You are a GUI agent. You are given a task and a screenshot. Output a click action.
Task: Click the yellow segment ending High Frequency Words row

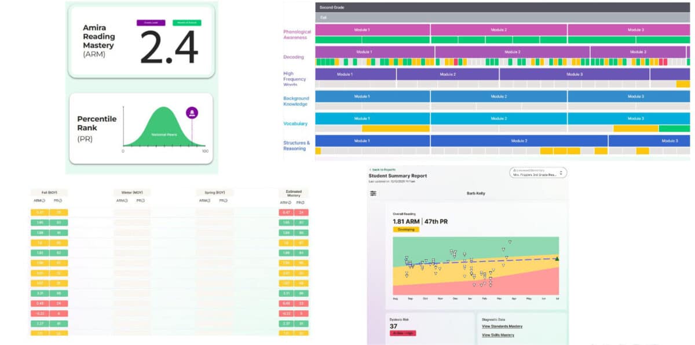click(x=683, y=84)
